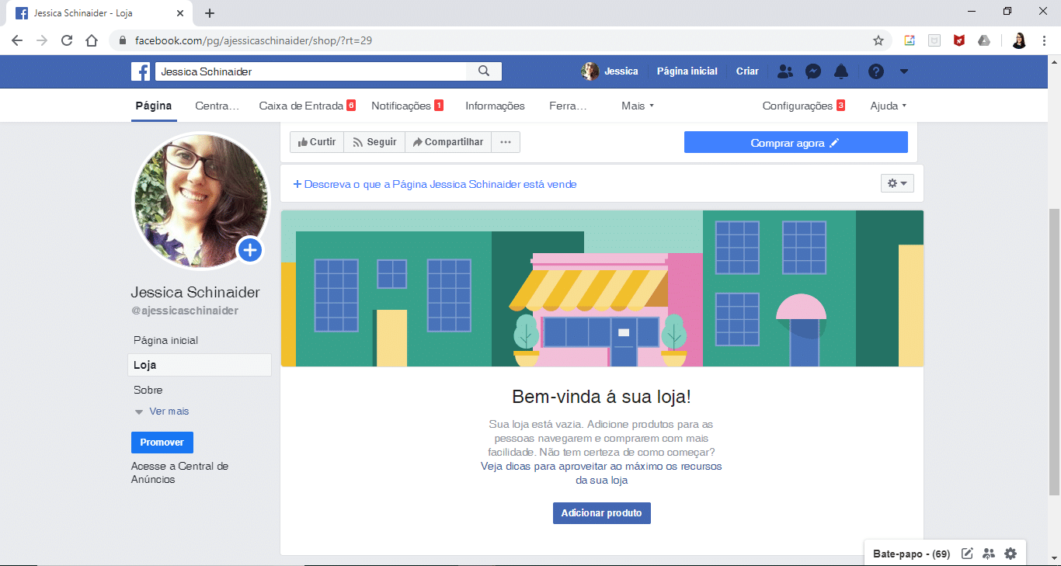
Task: View site info via the padlock icon
Action: pos(123,40)
